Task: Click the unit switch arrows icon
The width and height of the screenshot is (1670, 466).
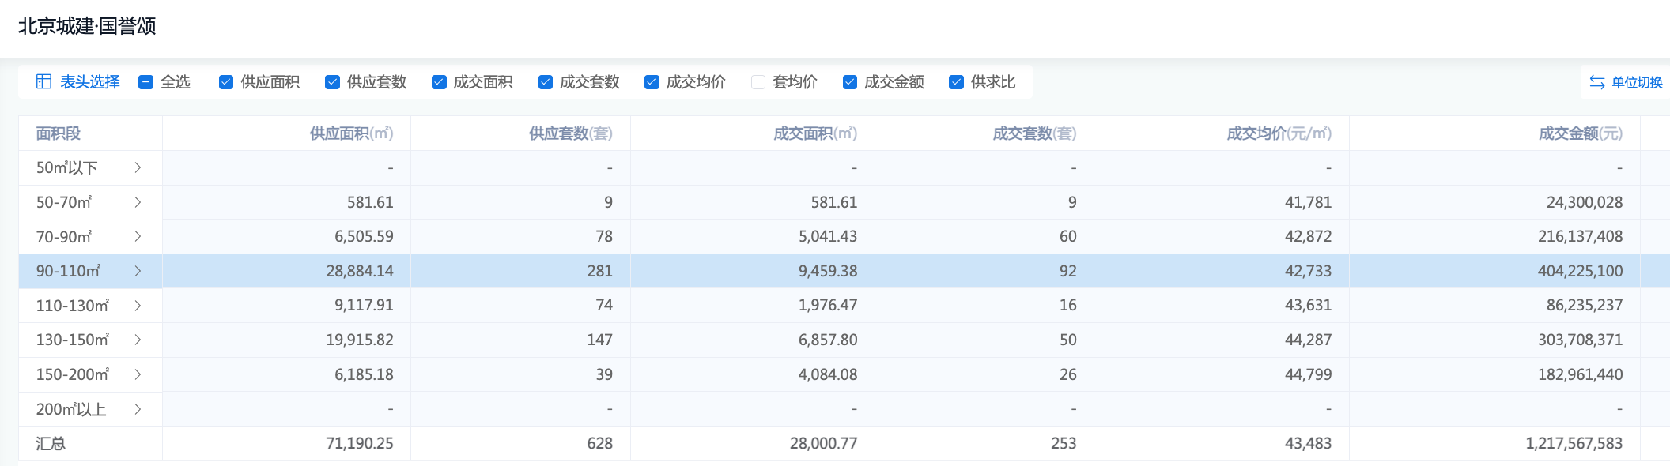Action: [1597, 82]
